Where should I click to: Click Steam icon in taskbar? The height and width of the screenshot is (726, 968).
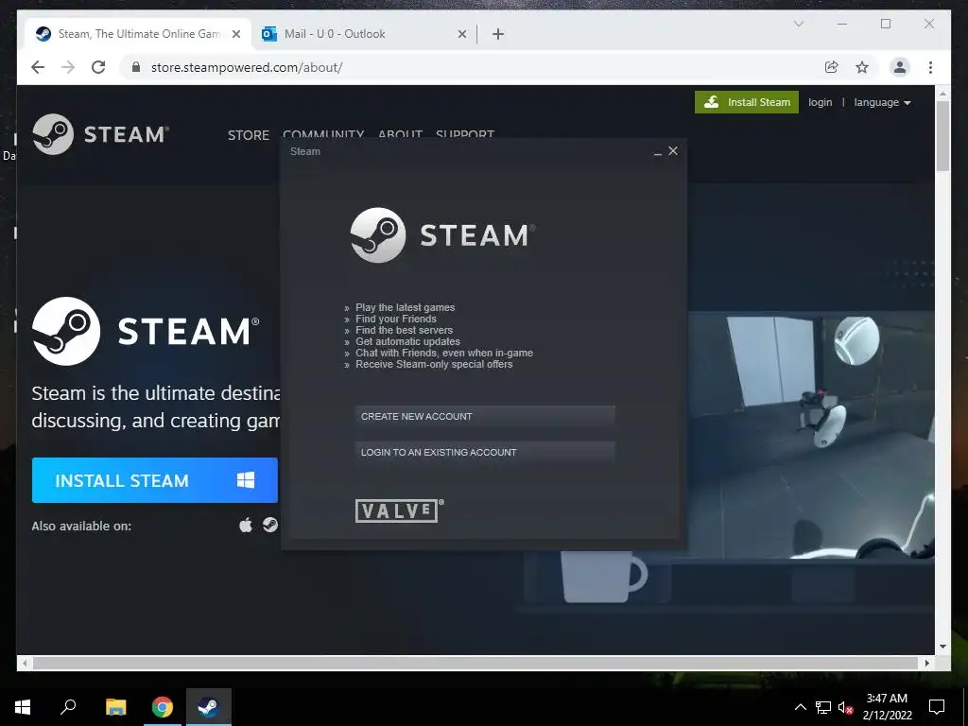click(x=209, y=707)
